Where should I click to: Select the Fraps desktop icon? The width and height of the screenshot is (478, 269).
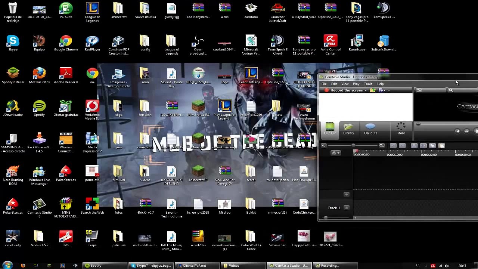coord(92,239)
